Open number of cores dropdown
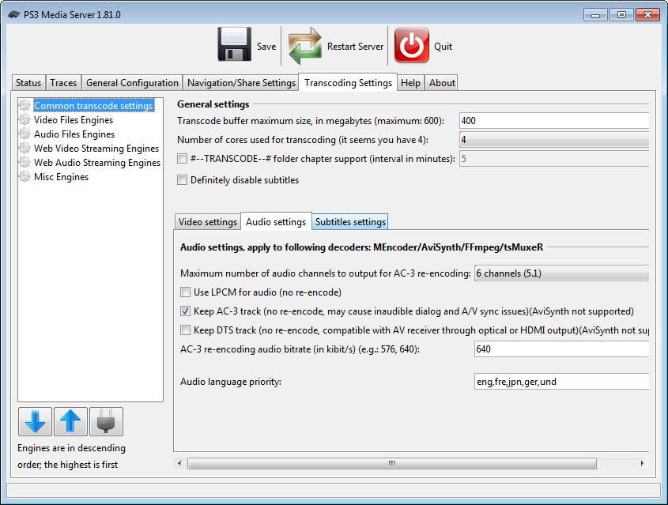Viewport: 668px width, 505px height. (554, 140)
